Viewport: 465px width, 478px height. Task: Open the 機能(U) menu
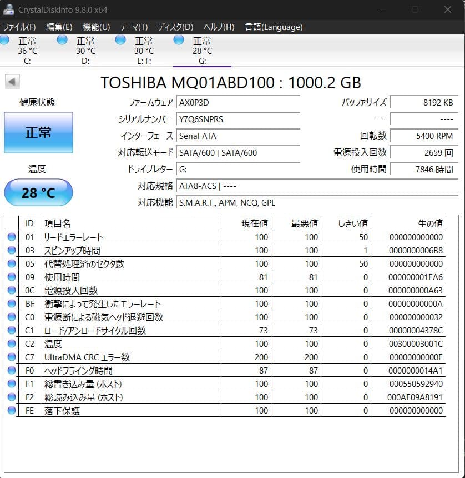tap(96, 27)
